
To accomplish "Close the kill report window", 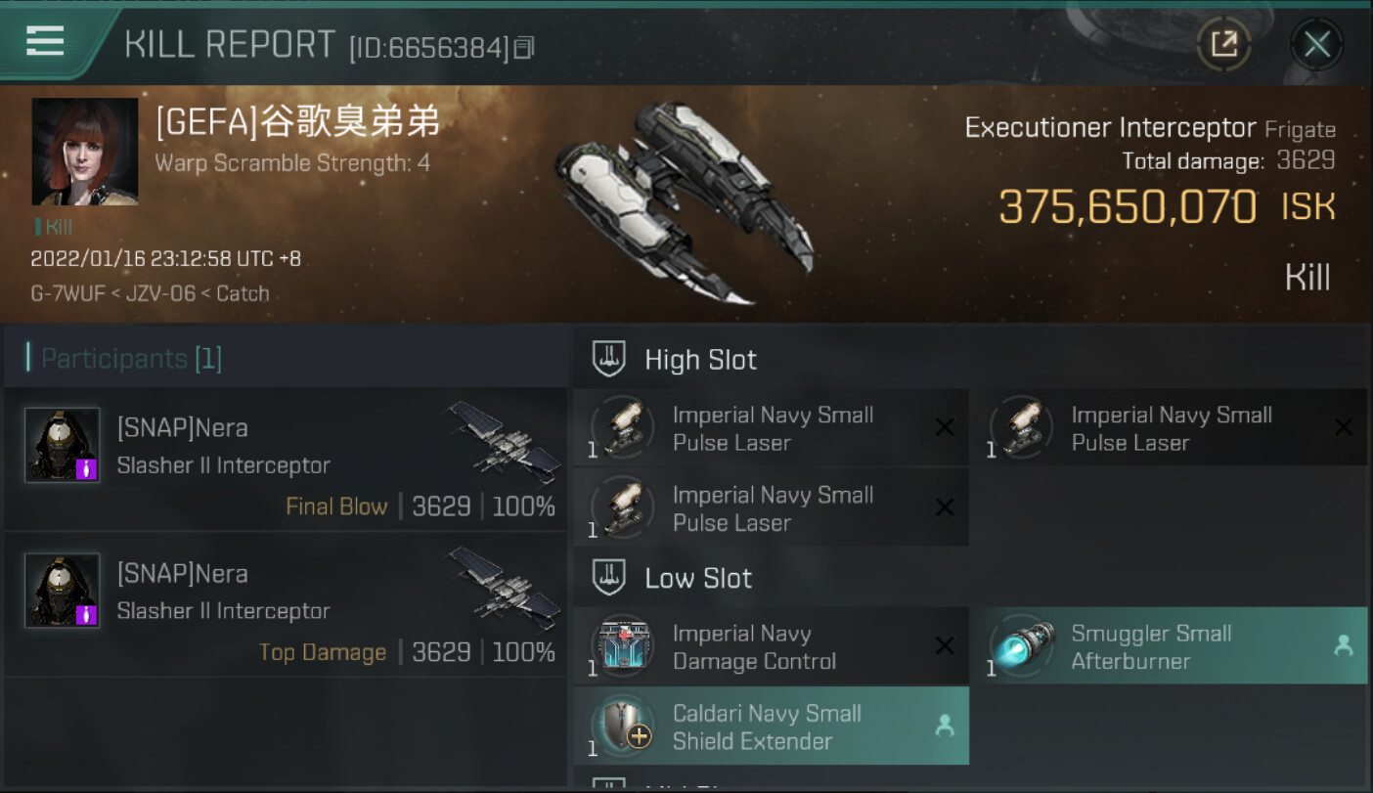I will coord(1316,44).
